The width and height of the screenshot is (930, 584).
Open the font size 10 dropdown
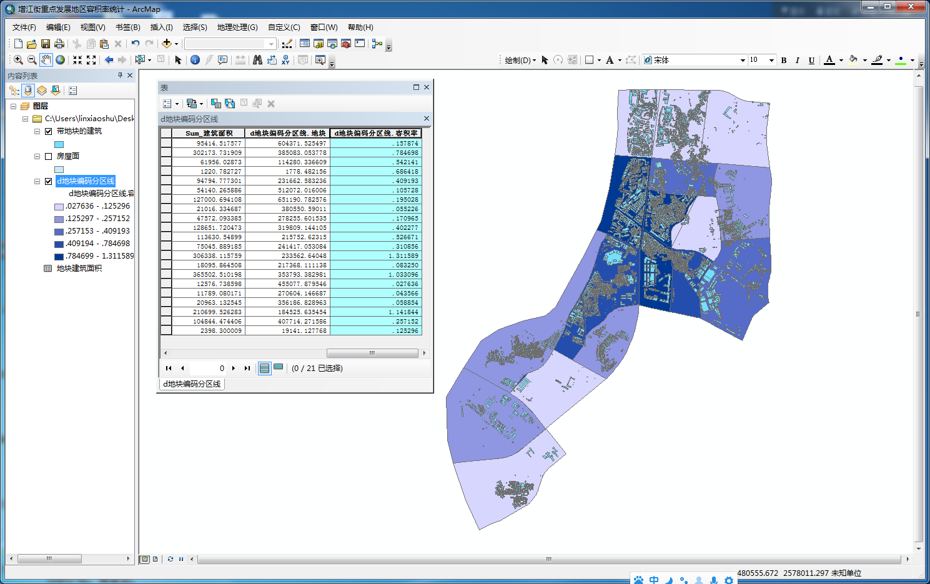tap(772, 61)
